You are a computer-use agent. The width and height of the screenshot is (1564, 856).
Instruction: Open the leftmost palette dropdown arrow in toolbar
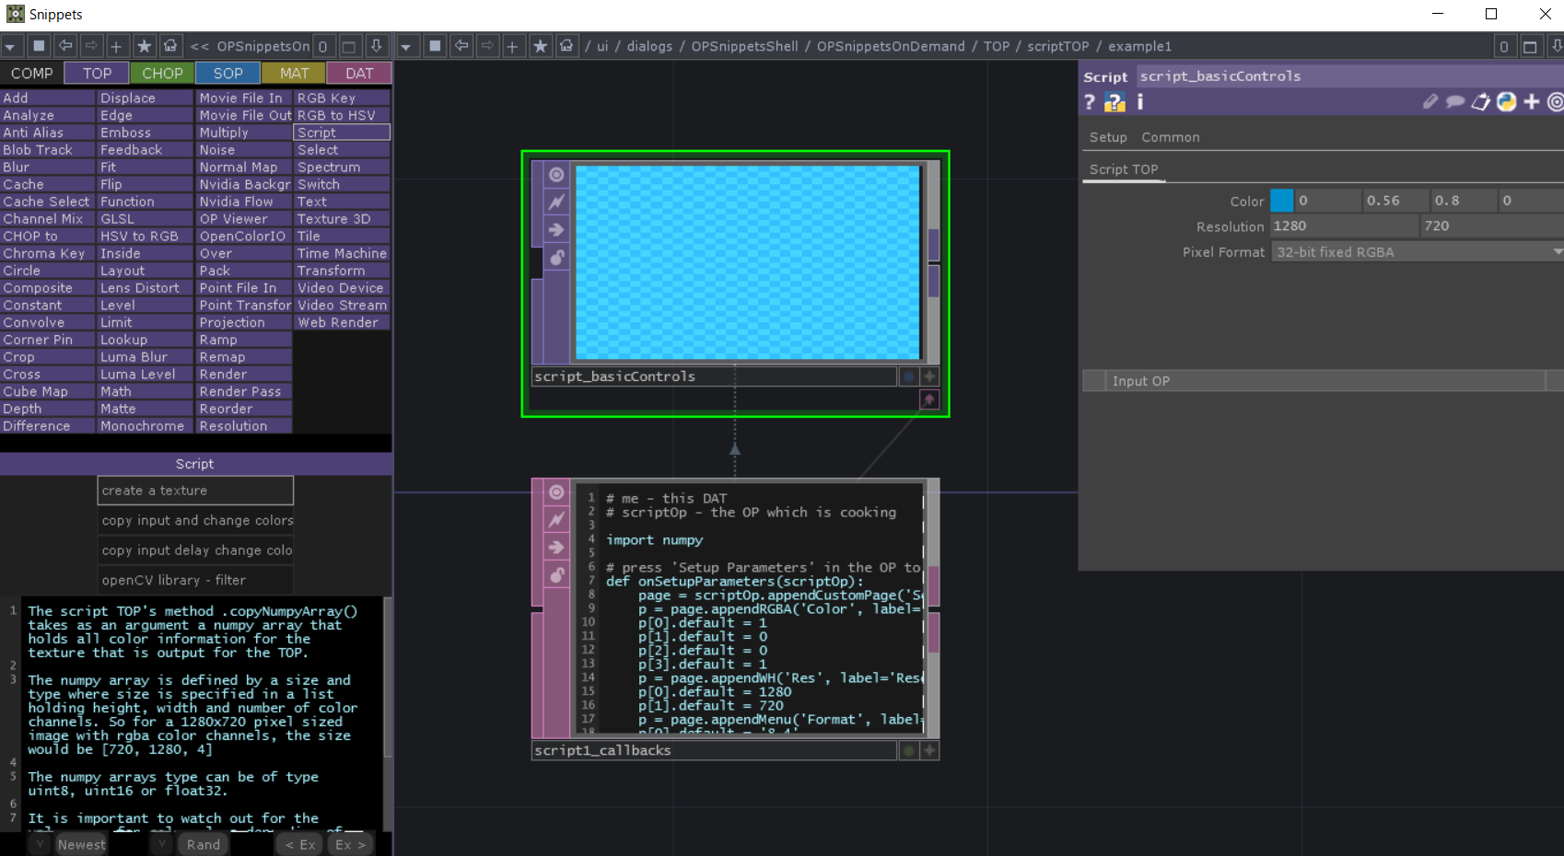point(11,45)
